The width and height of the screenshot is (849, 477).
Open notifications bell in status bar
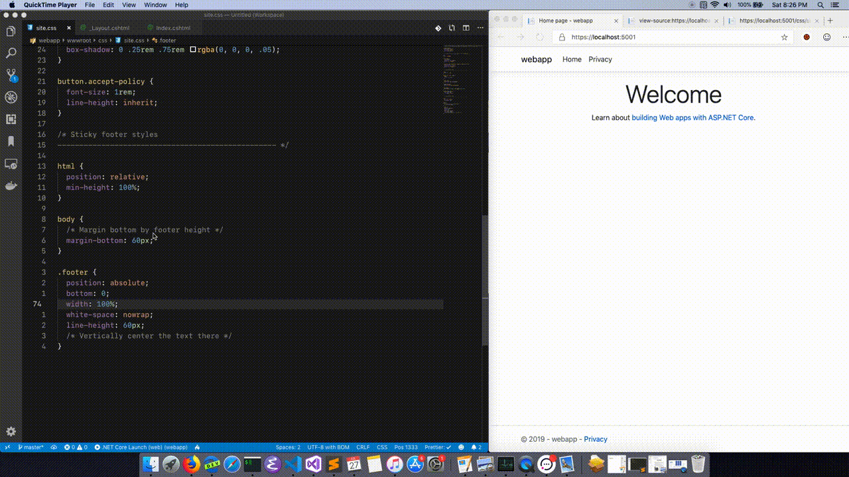(x=476, y=447)
